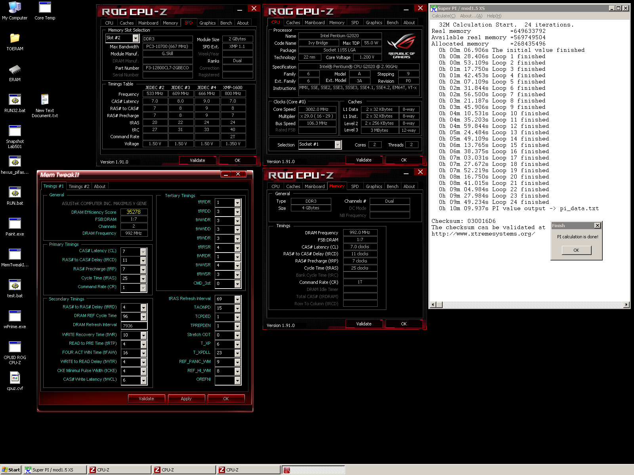Select Mainboard tab in SPD CPU-Z window

pos(148,23)
